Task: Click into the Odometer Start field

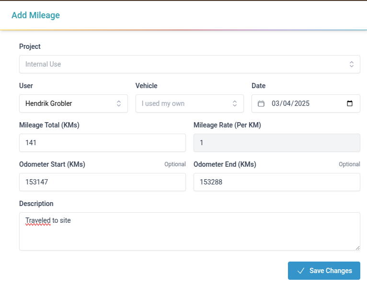Action: coord(102,182)
